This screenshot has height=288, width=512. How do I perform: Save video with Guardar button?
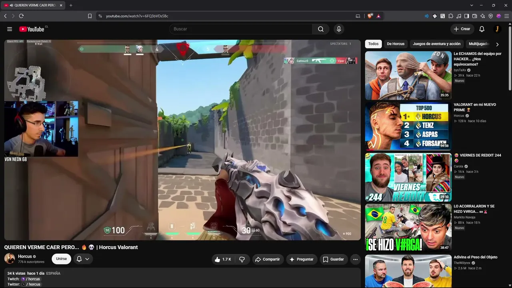coord(333,259)
